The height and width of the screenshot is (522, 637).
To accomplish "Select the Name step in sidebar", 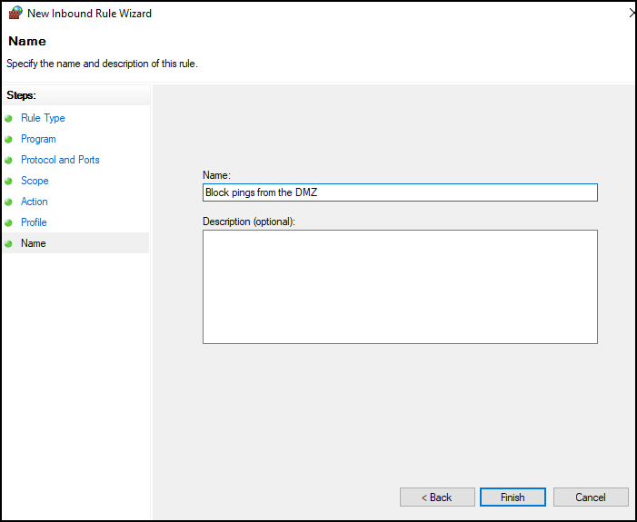I will pos(34,243).
